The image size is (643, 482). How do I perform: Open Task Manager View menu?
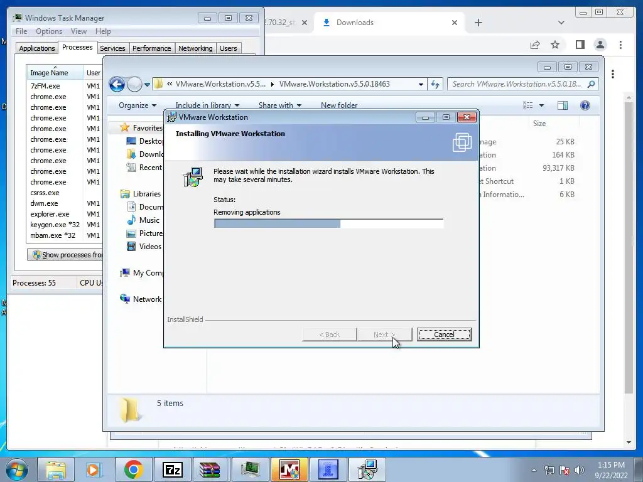pos(78,31)
